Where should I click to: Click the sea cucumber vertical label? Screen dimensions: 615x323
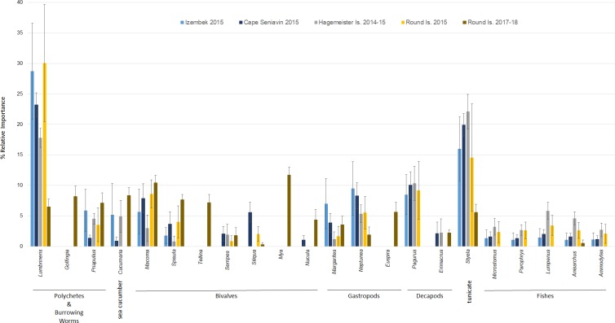click(120, 299)
